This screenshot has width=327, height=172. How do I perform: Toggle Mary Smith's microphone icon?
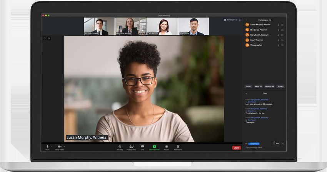[278, 35]
